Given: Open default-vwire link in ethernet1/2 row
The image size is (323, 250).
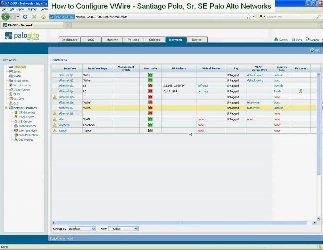Looking at the screenshot, I should 255,80.
